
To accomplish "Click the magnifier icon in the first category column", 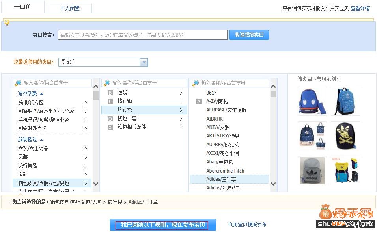I will [x=17, y=83].
